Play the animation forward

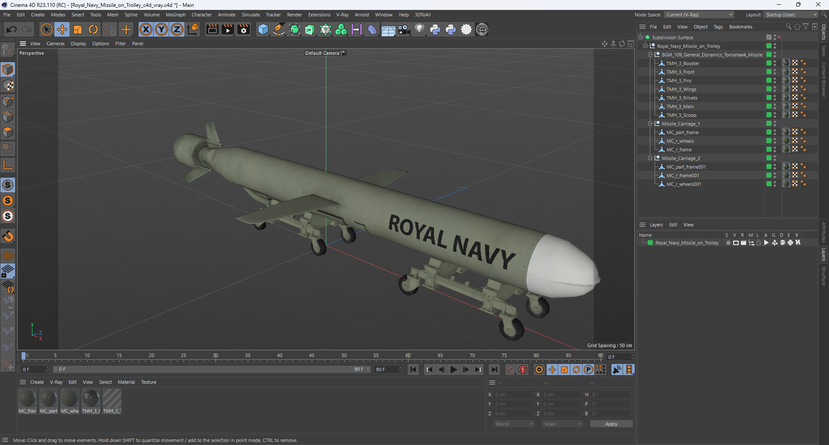[x=454, y=370]
